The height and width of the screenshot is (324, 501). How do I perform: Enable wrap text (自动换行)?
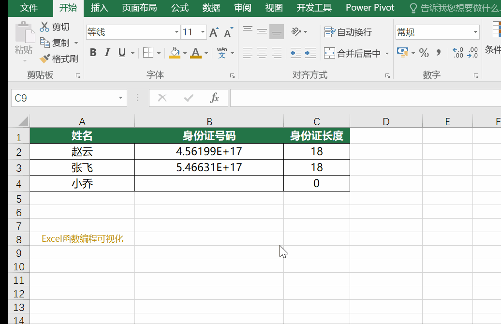[348, 32]
